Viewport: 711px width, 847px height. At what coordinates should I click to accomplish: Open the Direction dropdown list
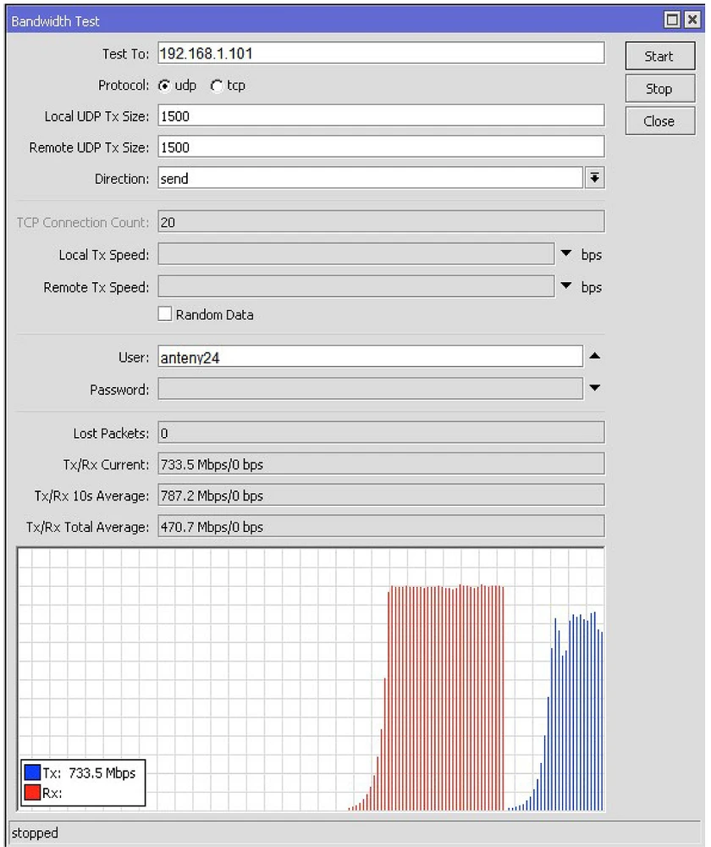point(594,178)
